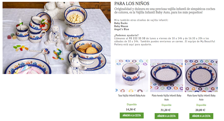
Task: Open the Baby Ducks design link
Action: pos(121,23)
